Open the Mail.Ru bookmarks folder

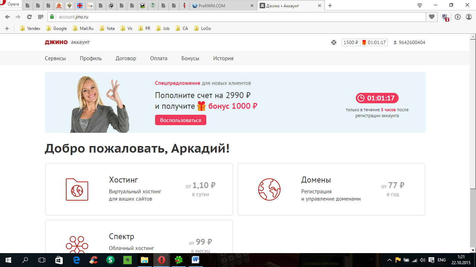point(83,29)
